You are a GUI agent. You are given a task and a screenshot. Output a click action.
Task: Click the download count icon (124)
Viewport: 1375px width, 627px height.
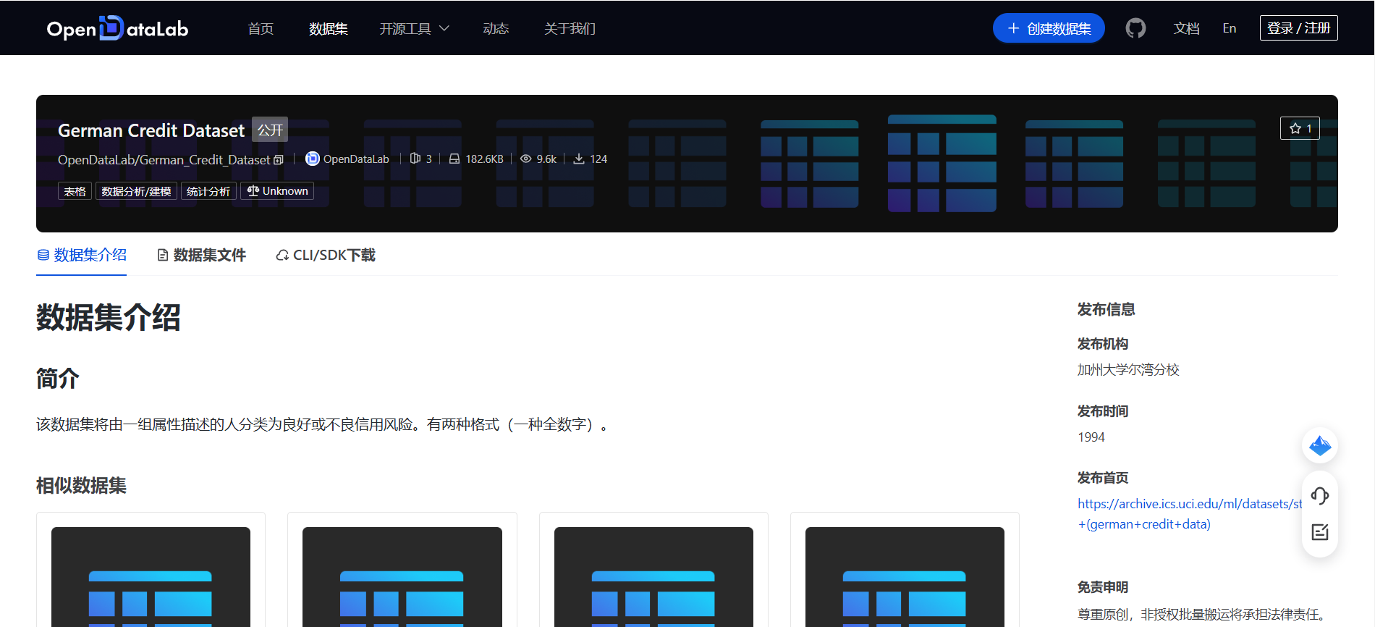(x=579, y=159)
